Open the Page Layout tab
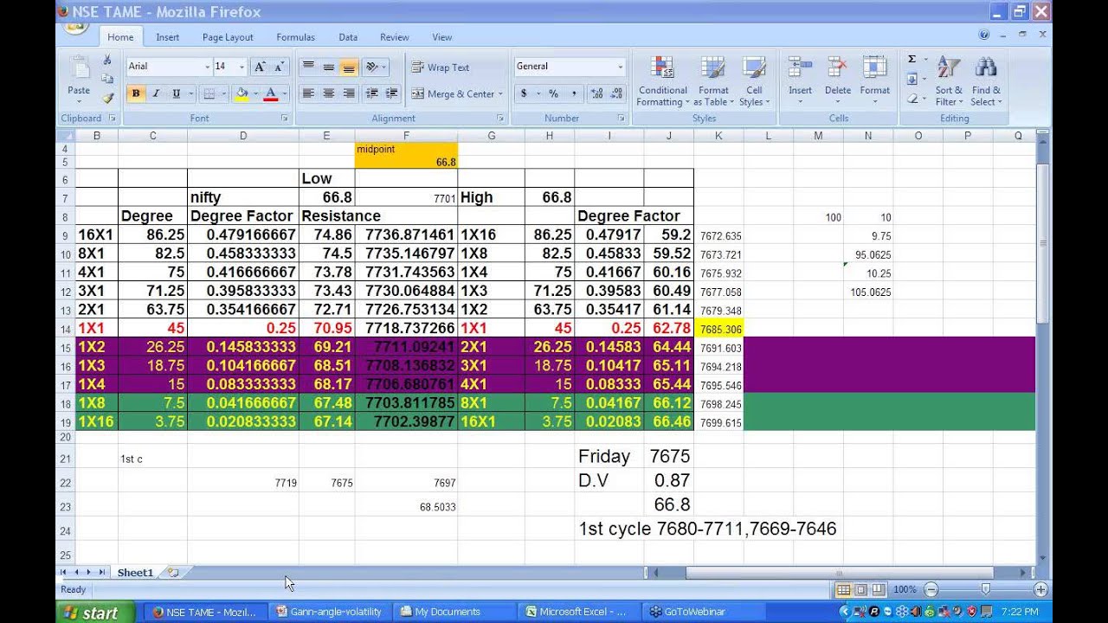This screenshot has height=623, width=1108. pyautogui.click(x=228, y=37)
